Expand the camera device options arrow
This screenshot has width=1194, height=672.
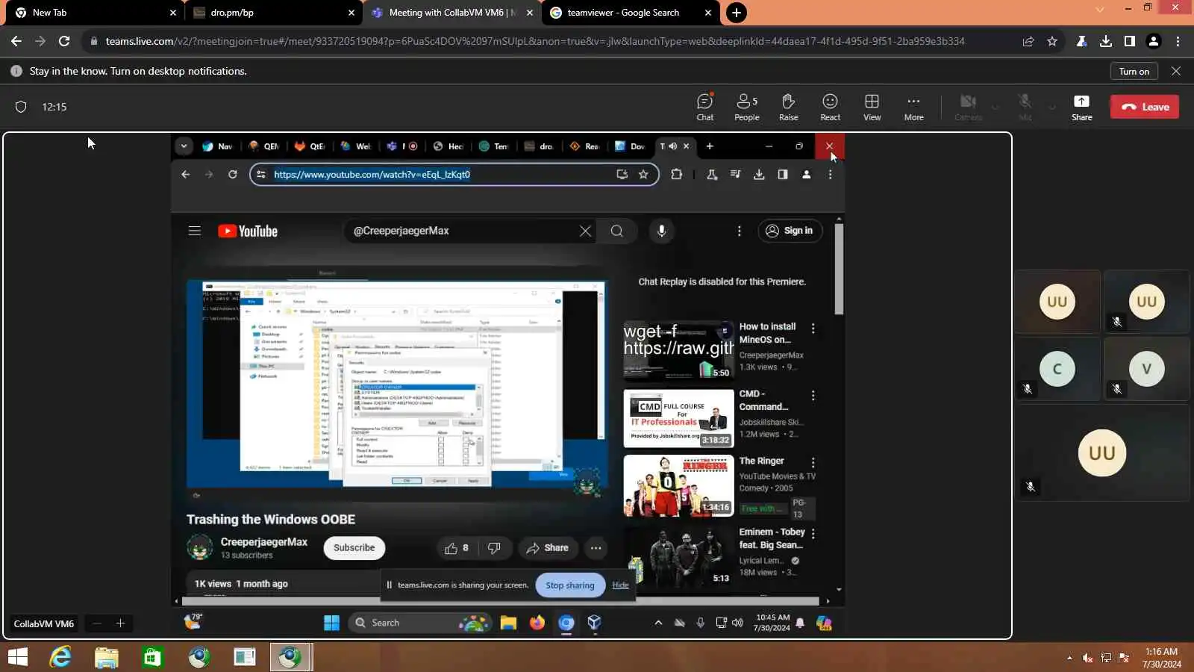click(995, 107)
